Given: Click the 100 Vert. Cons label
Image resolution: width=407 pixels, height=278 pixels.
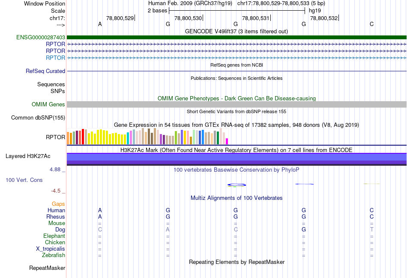Looking at the screenshot, I should click(24, 180).
